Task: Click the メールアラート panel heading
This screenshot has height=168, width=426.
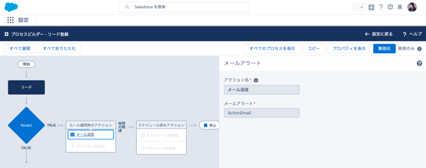Action: point(243,63)
